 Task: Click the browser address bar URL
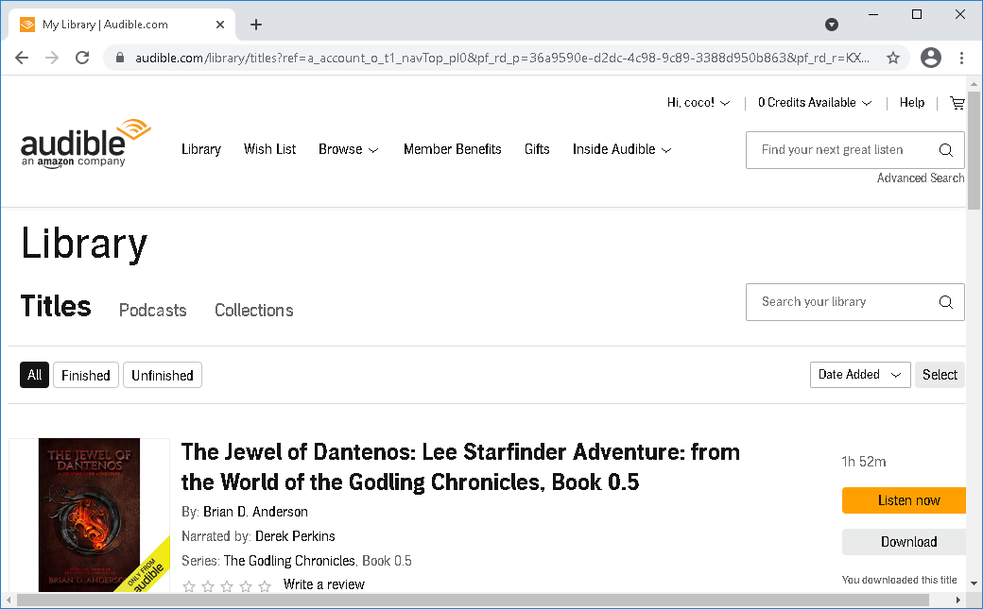[502, 59]
